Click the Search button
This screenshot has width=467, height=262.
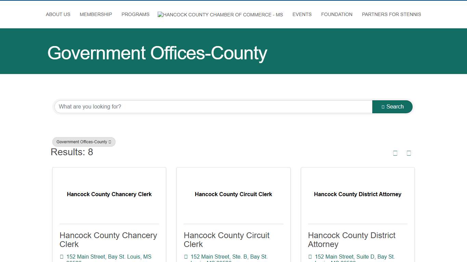pyautogui.click(x=392, y=106)
